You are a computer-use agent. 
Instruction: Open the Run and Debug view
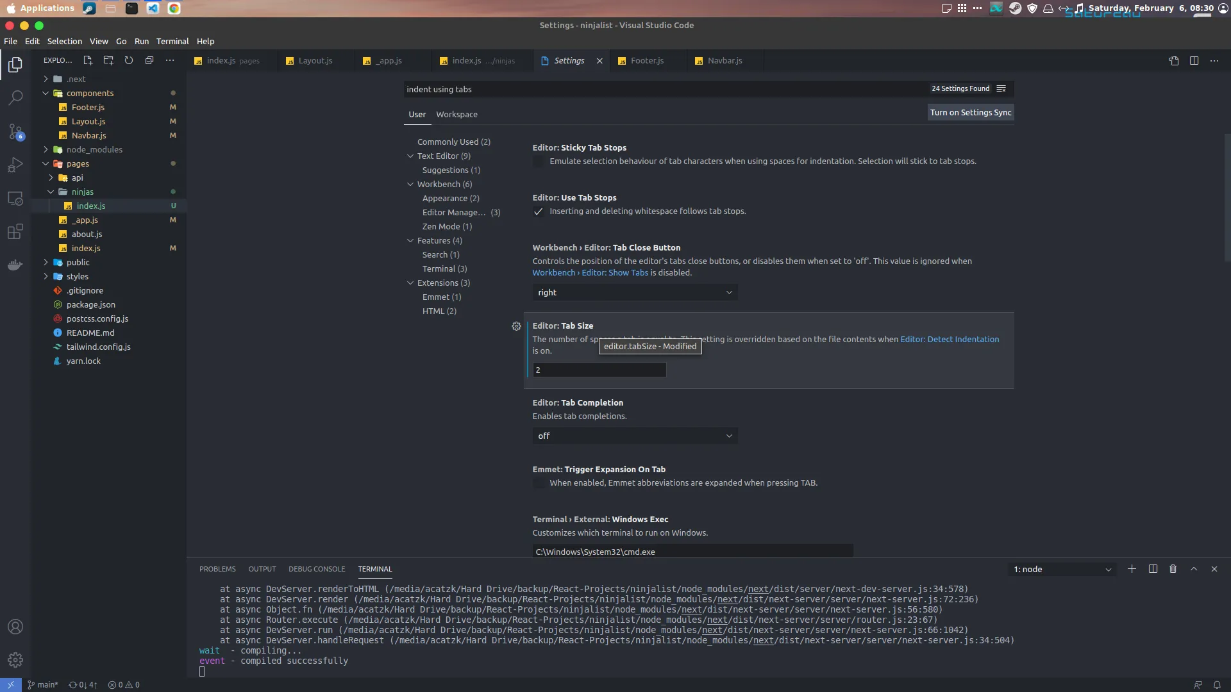coord(15,165)
